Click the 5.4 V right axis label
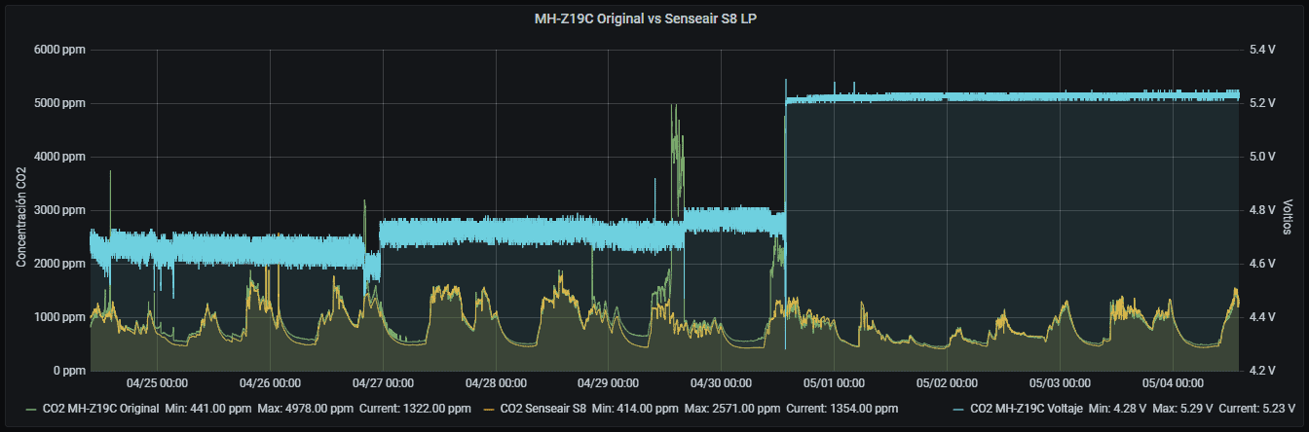 pos(1261,50)
